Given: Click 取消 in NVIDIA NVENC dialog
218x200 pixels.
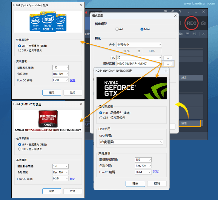Looking at the screenshot, I should pyautogui.click(x=157, y=184).
